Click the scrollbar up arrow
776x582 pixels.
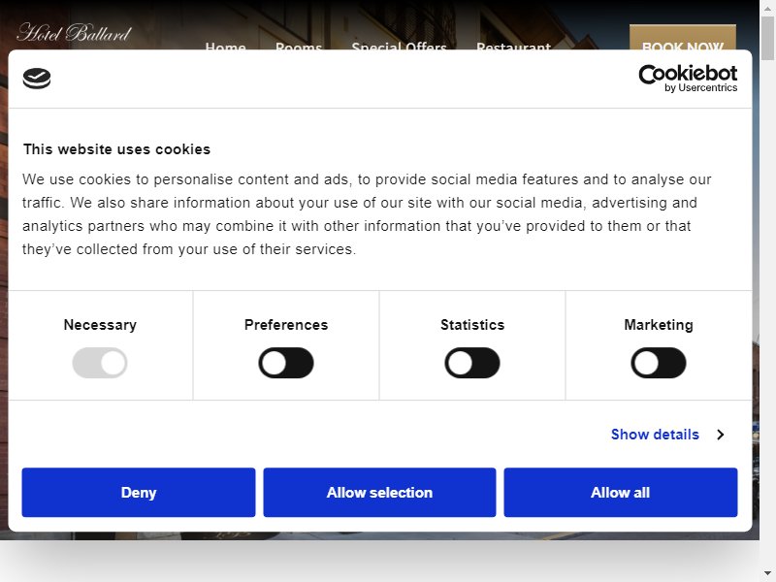point(767,8)
